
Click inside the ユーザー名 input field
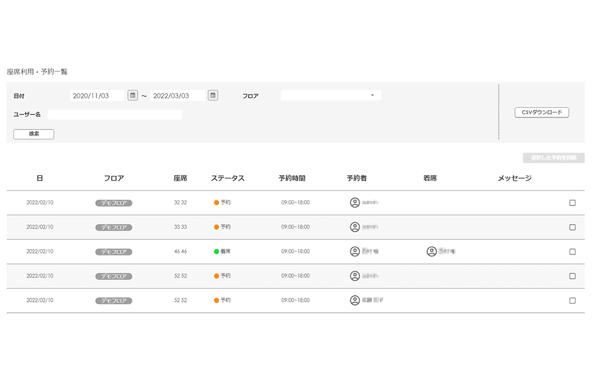click(114, 114)
